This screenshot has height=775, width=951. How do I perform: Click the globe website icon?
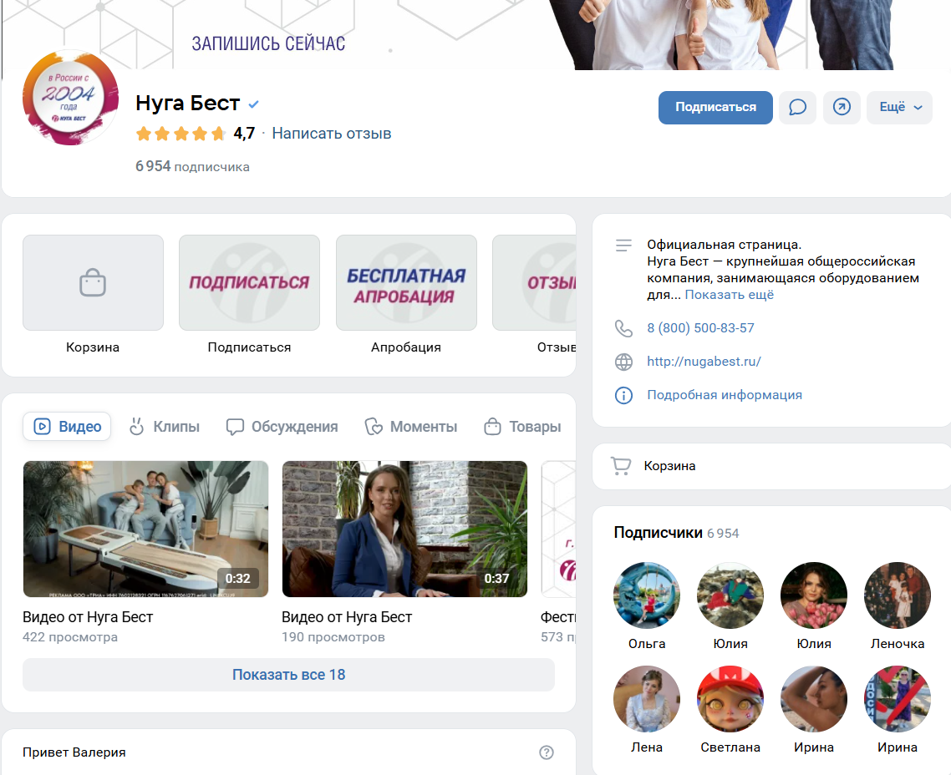tap(623, 362)
